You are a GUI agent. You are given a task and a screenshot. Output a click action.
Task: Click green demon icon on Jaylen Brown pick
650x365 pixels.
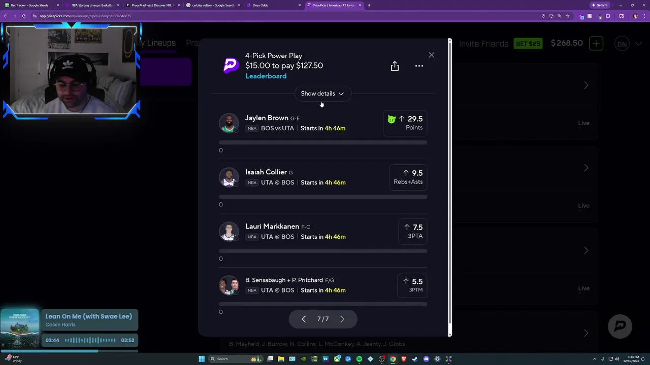click(392, 119)
